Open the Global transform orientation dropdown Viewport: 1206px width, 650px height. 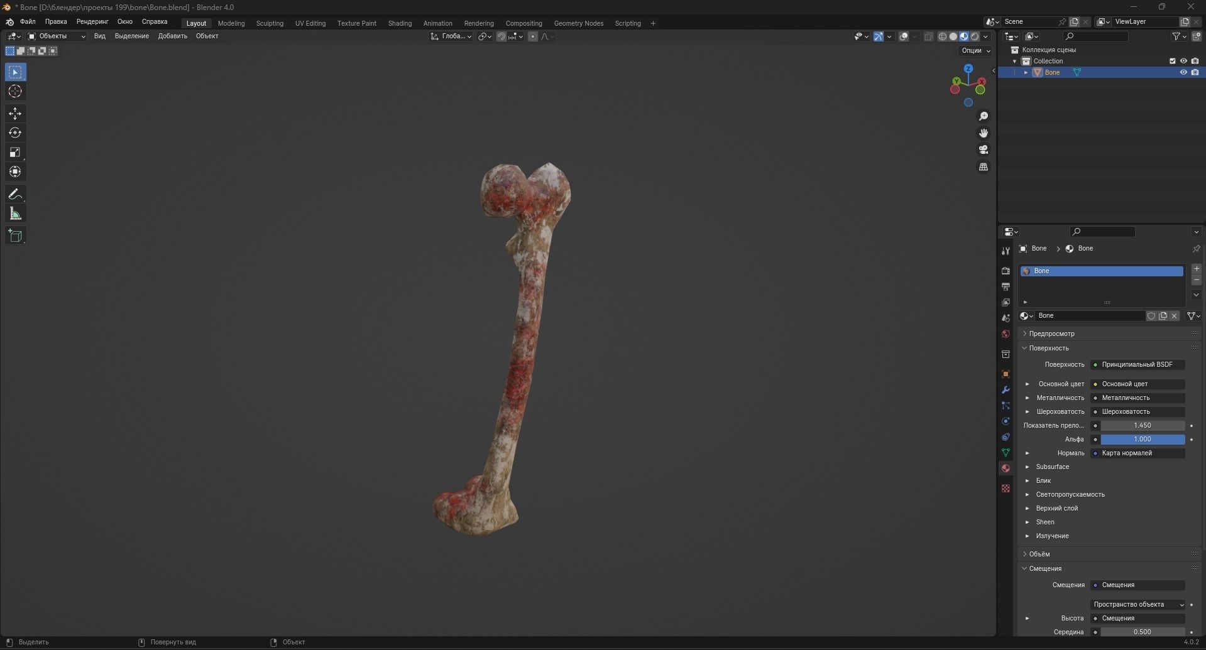tap(451, 36)
